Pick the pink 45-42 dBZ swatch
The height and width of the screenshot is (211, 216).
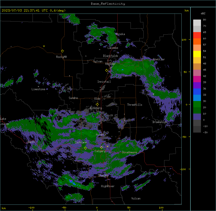click(x=197, y=73)
